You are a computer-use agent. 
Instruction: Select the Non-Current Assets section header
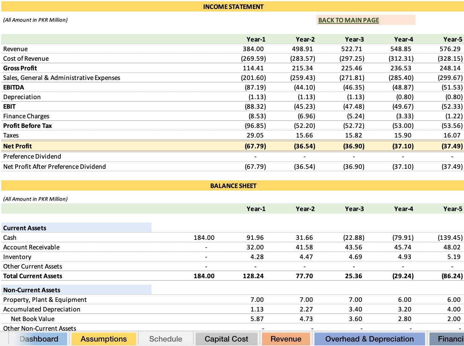[76, 290]
